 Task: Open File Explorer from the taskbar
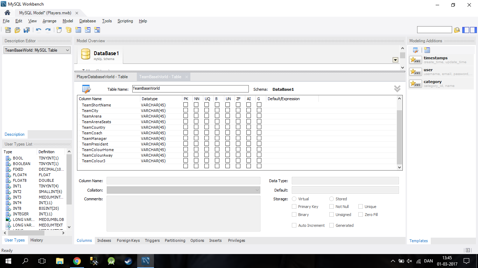(x=60, y=261)
